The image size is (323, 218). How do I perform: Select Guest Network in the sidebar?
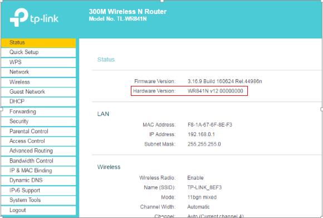pos(38,92)
